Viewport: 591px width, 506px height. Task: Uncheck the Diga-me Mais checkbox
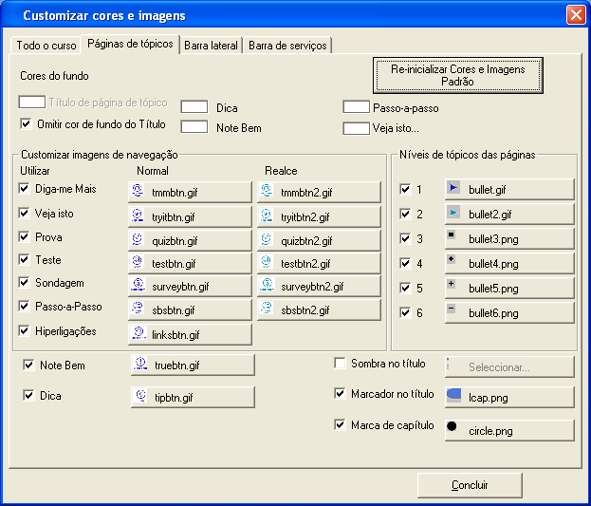coord(25,189)
